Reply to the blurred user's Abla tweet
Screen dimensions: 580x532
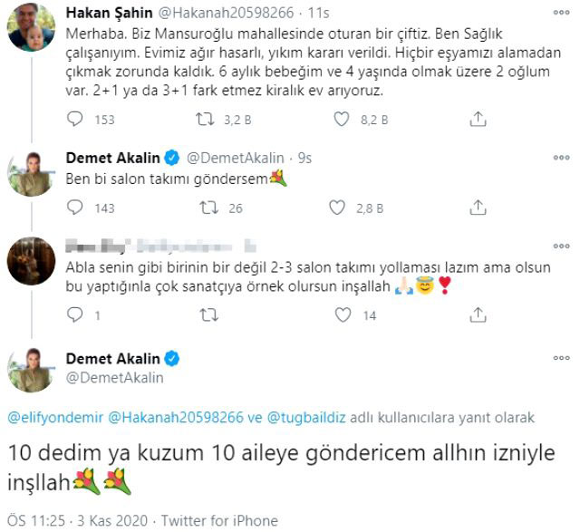click(x=76, y=315)
